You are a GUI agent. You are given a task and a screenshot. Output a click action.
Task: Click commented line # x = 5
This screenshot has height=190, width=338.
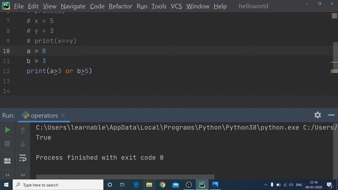(x=40, y=21)
